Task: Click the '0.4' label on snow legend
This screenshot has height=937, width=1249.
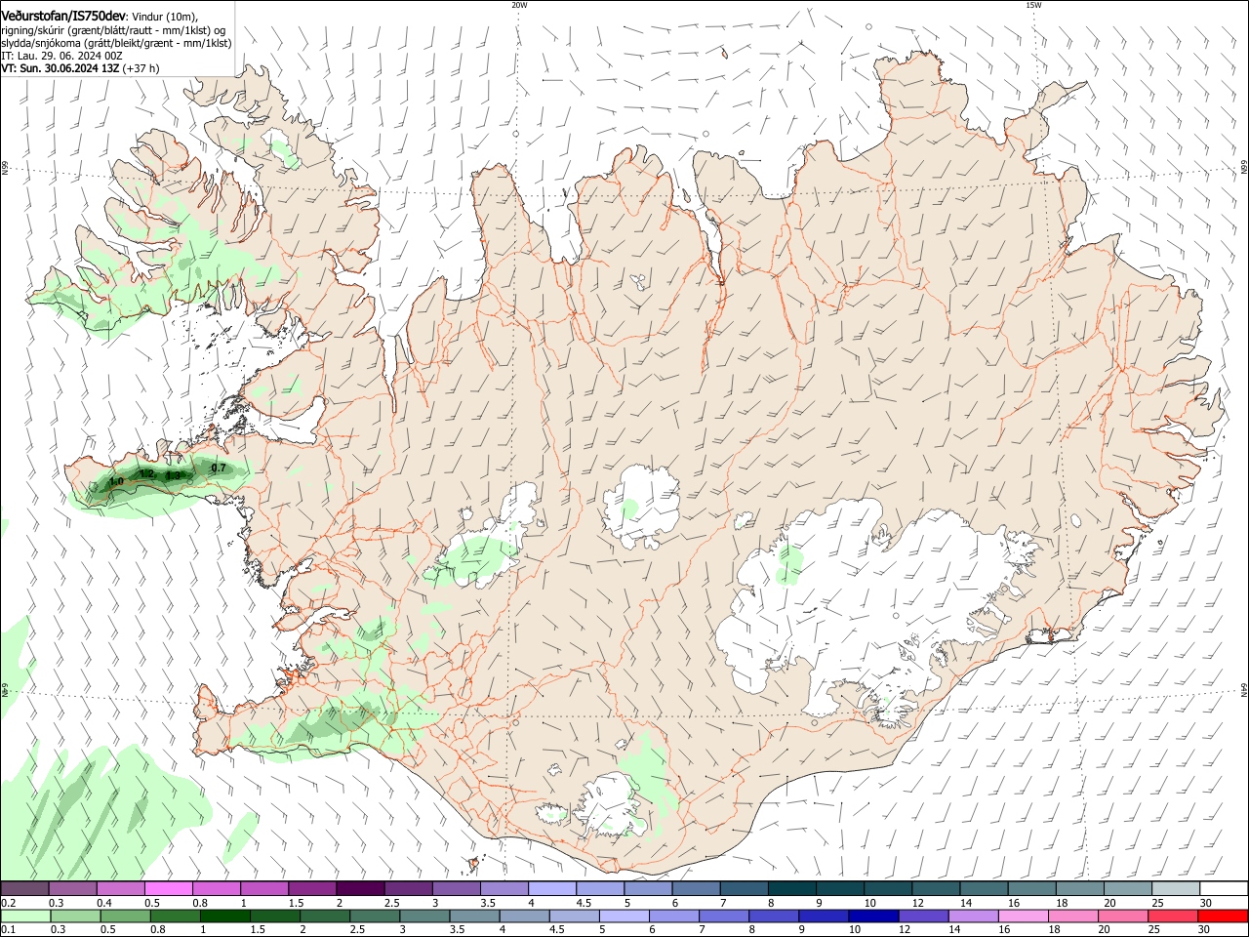Action: (x=103, y=903)
